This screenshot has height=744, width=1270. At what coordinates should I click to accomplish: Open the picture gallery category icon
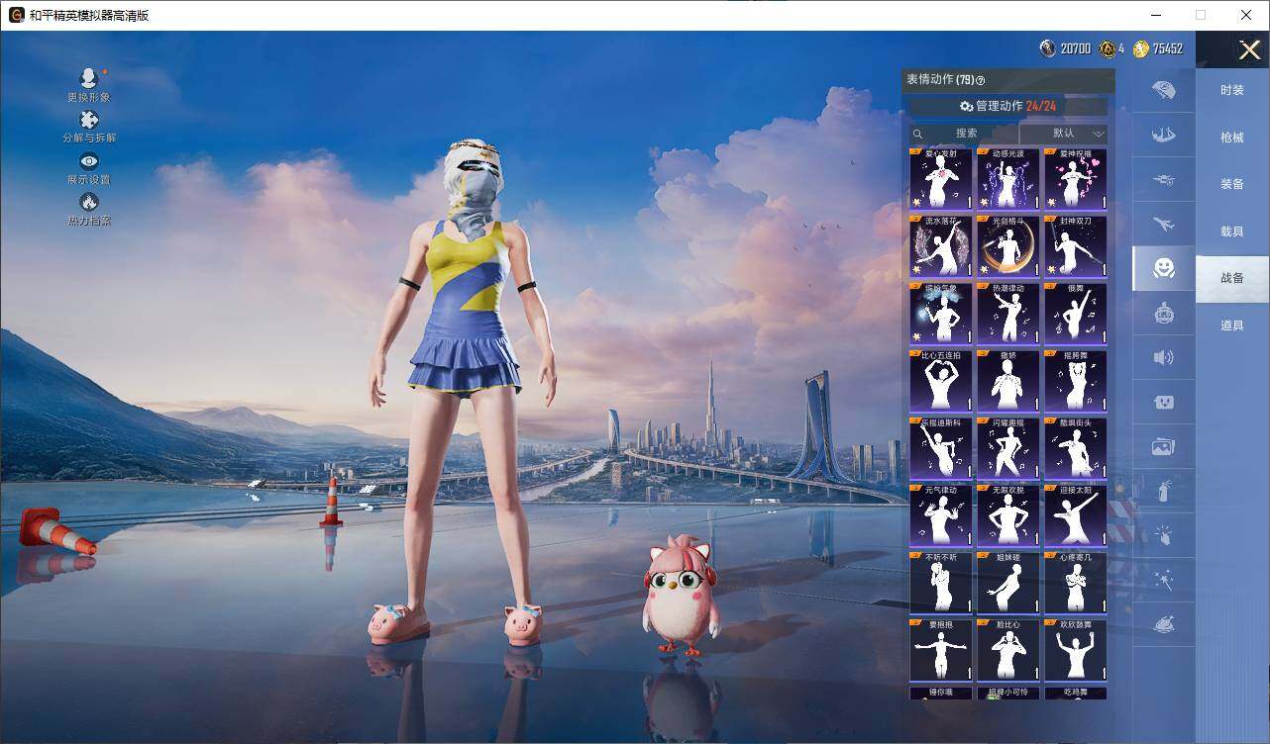[1164, 446]
